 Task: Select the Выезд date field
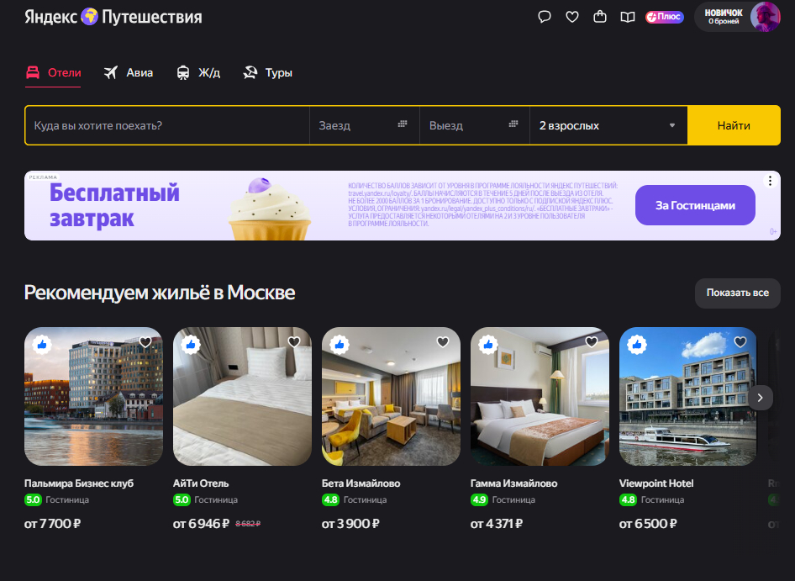click(475, 125)
